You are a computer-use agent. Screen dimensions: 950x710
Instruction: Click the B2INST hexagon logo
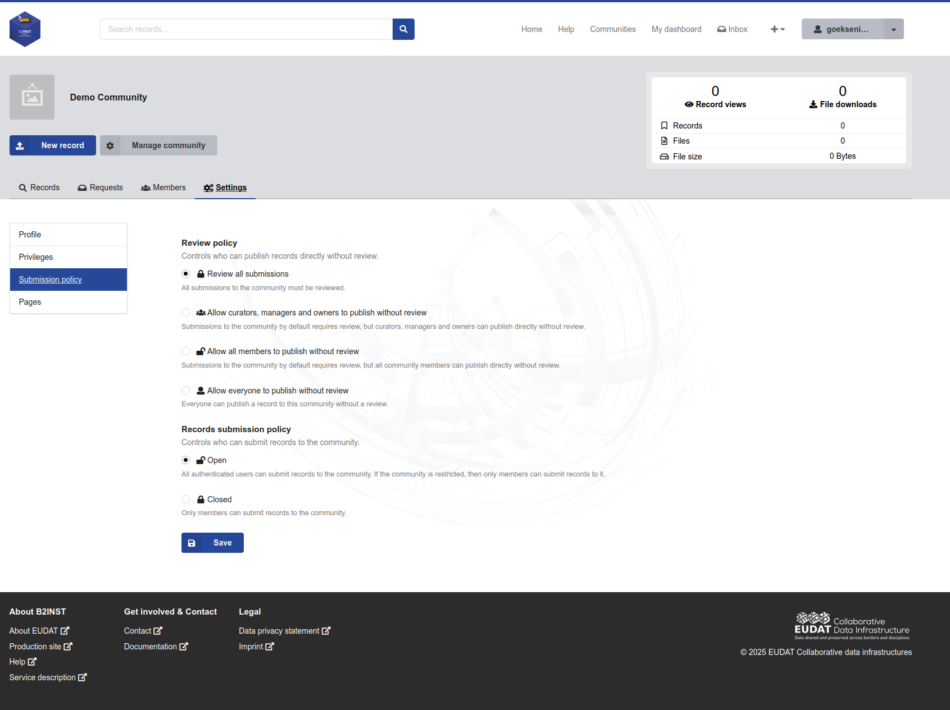tap(25, 29)
